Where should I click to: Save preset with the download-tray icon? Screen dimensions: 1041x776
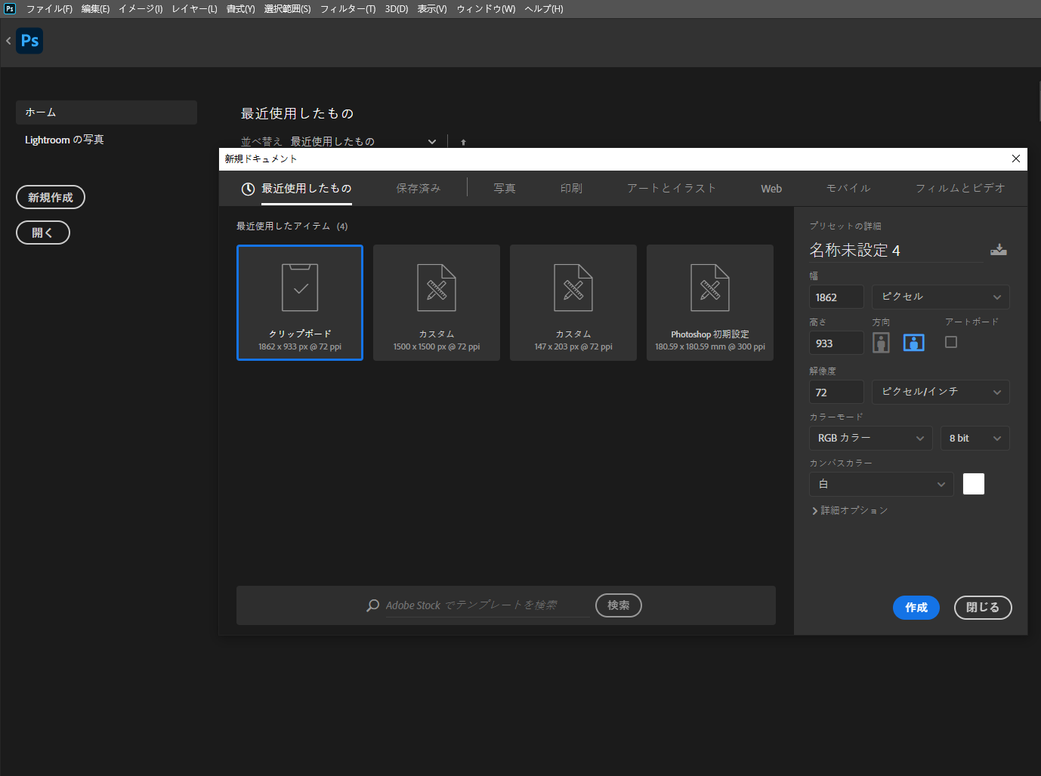point(999,250)
